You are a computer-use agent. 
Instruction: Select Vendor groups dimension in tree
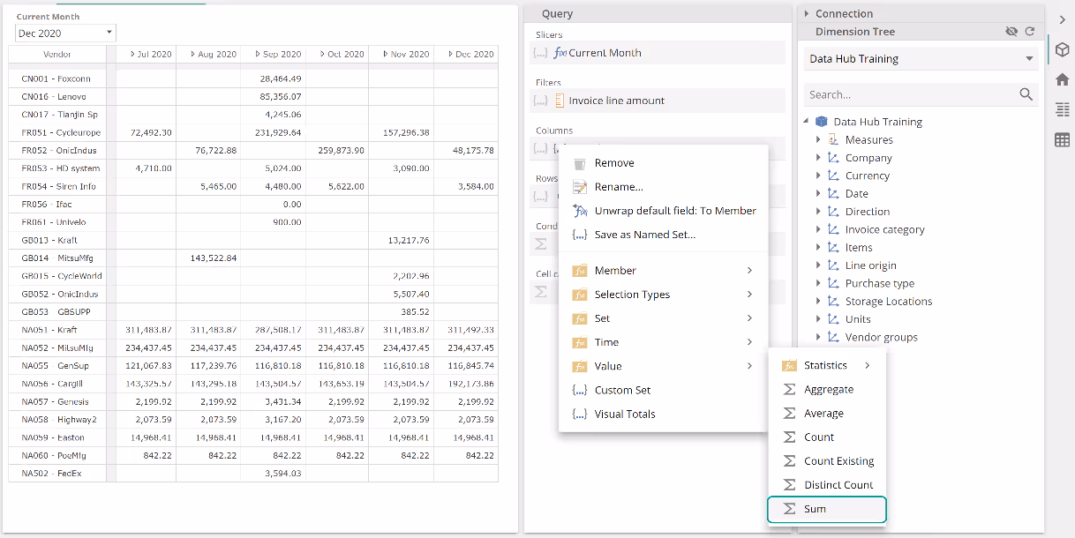tap(881, 337)
